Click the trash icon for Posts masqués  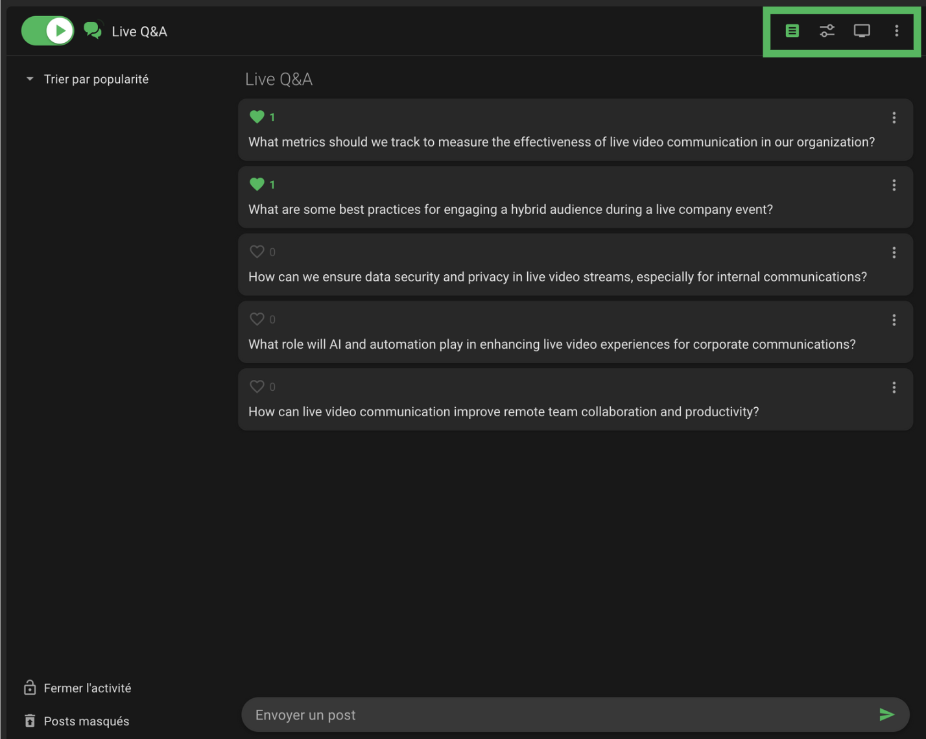pos(30,721)
